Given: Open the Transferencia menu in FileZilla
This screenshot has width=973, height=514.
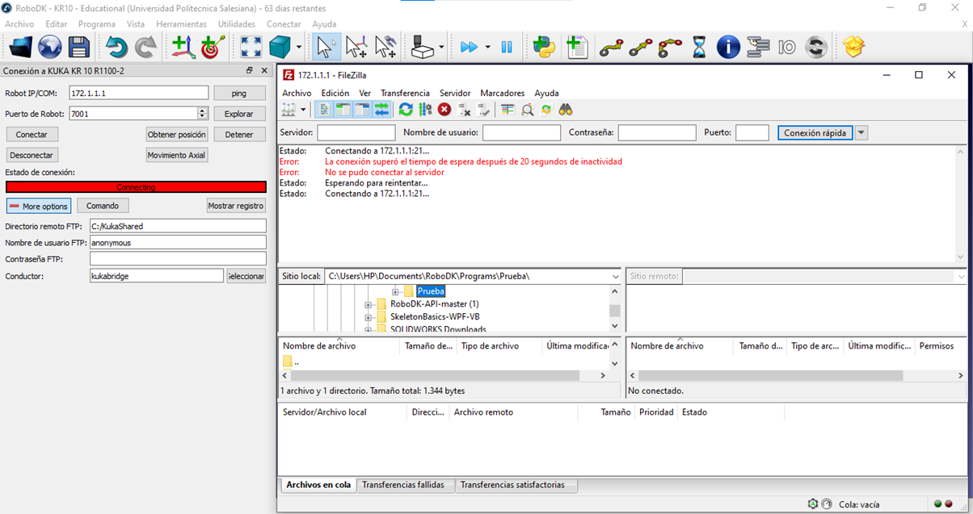Looking at the screenshot, I should [x=405, y=93].
